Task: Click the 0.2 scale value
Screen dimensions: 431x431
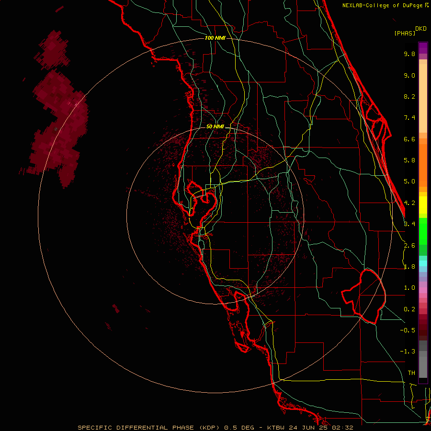Action: coord(409,309)
